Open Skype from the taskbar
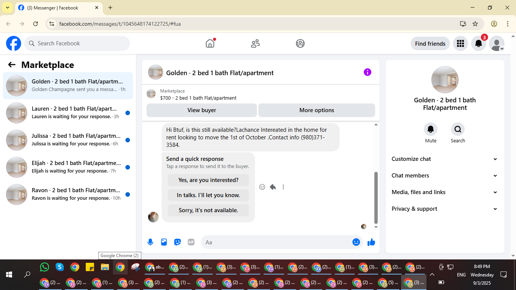This screenshot has height=290, width=516. [x=60, y=267]
